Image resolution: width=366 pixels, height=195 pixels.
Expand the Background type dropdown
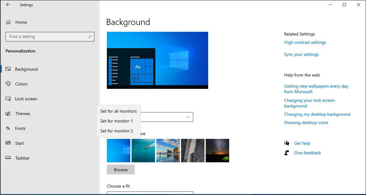188,117
